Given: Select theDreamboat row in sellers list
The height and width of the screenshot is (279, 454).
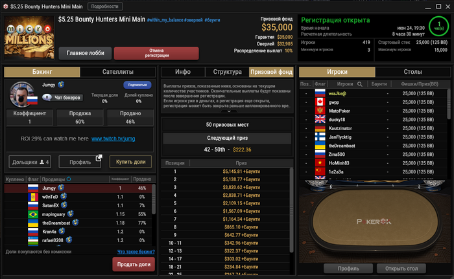Looking at the screenshot, I should pos(78,223).
